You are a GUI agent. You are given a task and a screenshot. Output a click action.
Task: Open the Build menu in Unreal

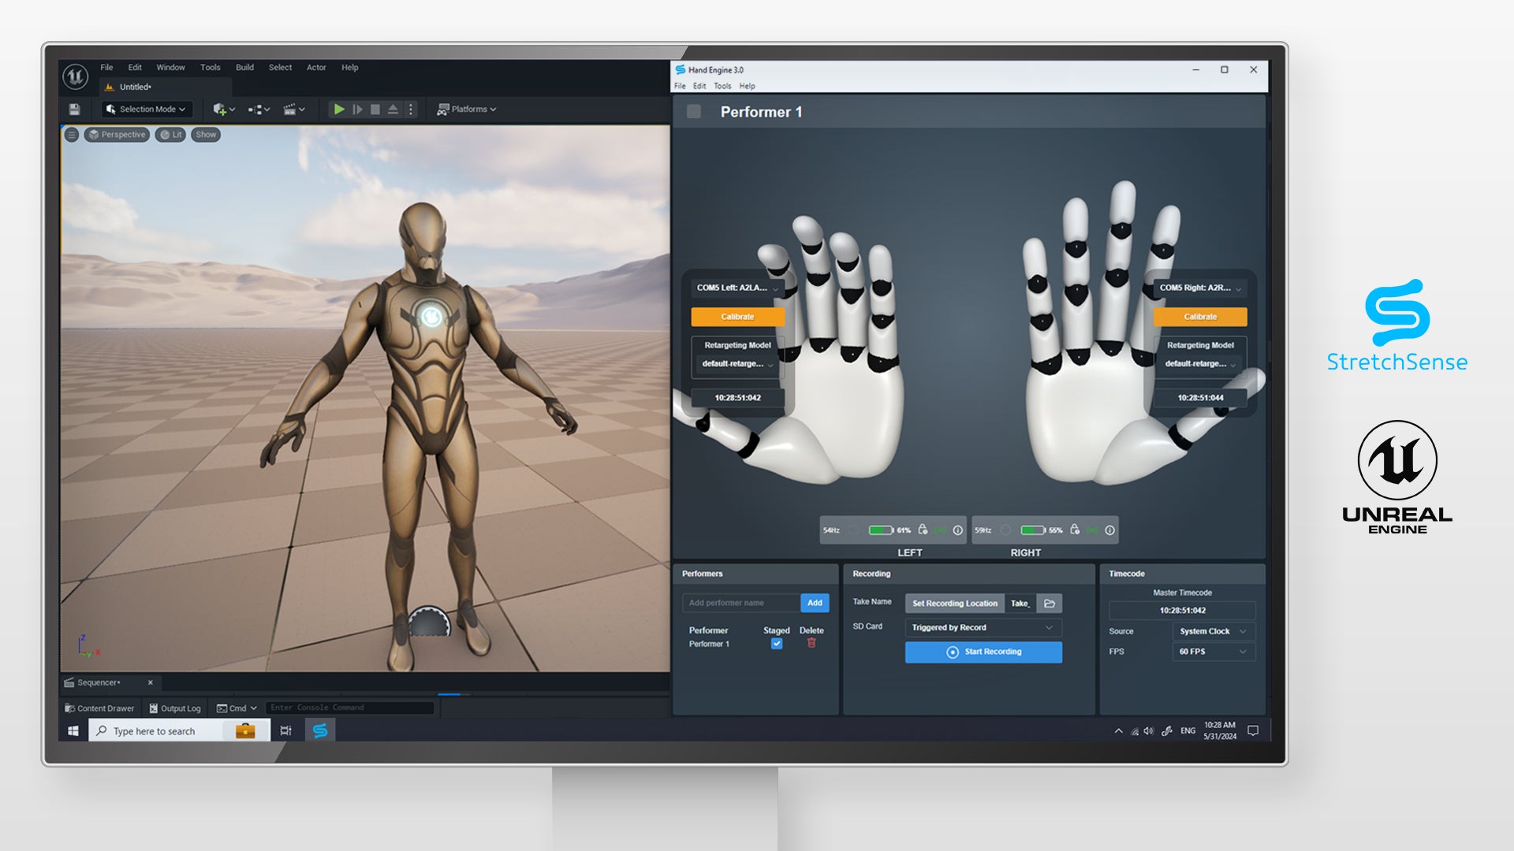(244, 68)
